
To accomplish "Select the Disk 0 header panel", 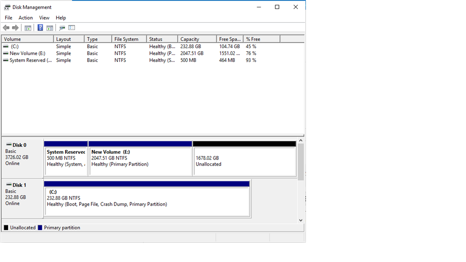I will 23,158.
